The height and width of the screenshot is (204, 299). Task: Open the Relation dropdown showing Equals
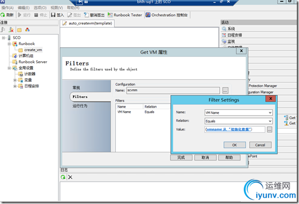[x=270, y=121]
